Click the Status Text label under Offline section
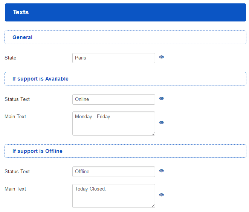The image size is (249, 212). click(x=17, y=172)
